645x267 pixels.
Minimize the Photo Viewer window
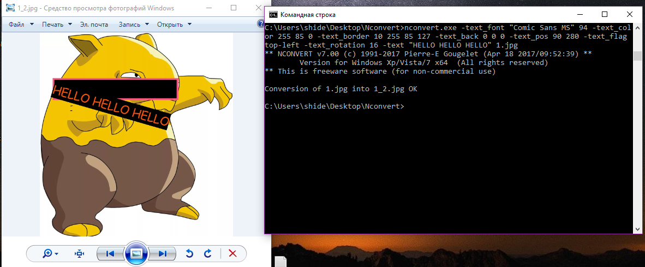tap(209, 8)
